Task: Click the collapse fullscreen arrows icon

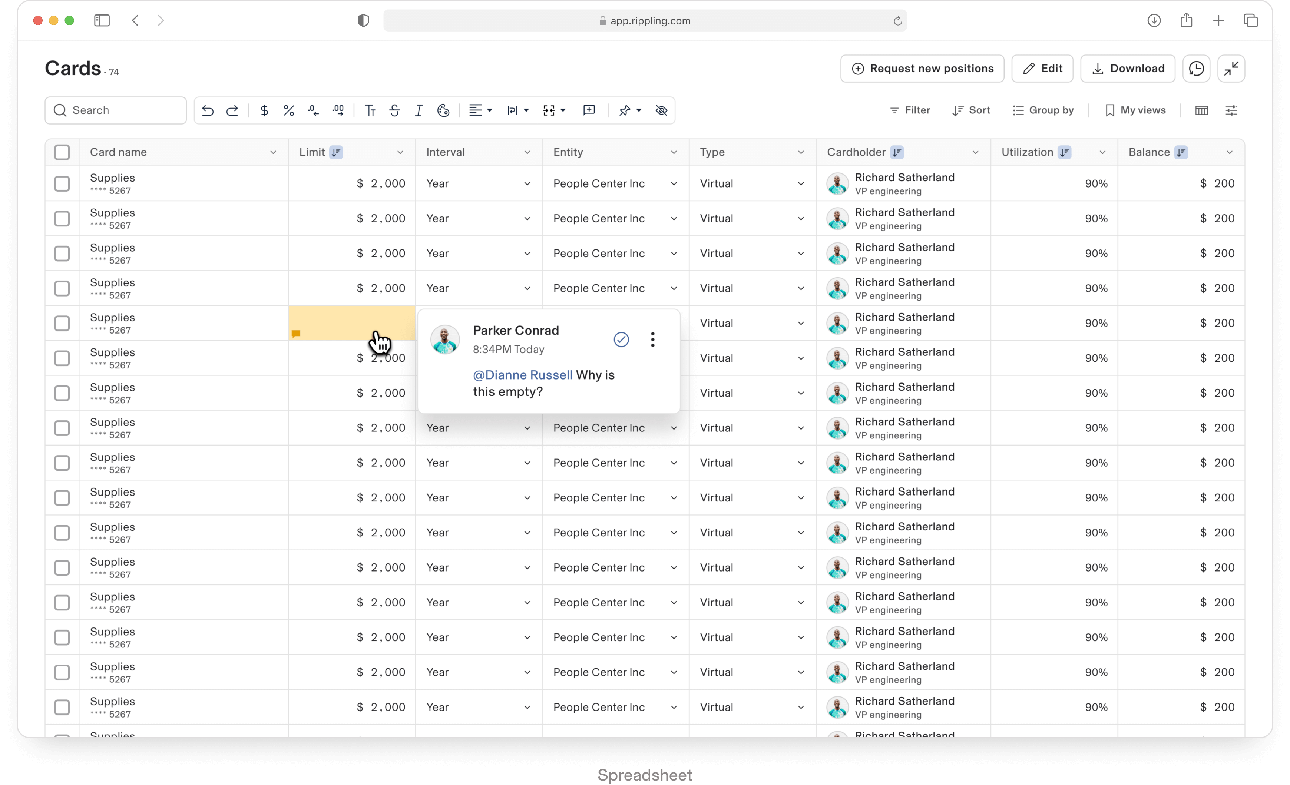Action: [1231, 69]
